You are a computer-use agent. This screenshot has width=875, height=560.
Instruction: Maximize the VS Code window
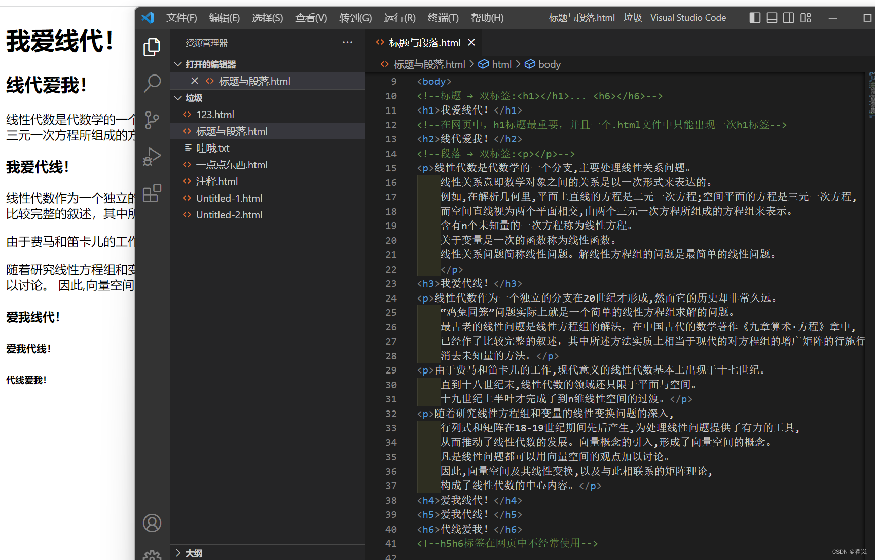[x=867, y=18]
